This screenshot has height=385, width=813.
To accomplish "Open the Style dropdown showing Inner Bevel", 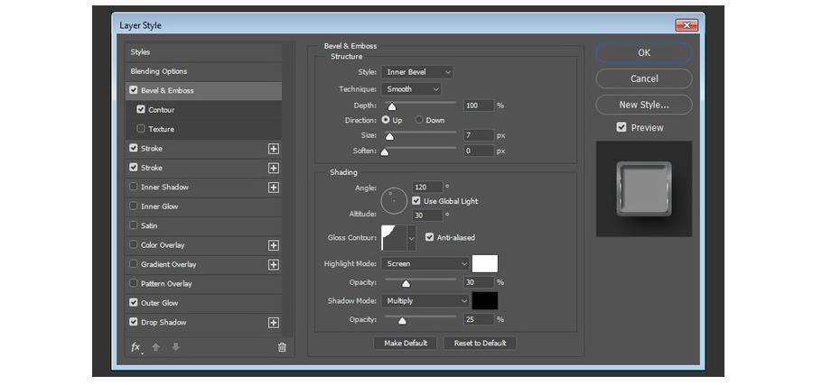I will click(x=416, y=72).
